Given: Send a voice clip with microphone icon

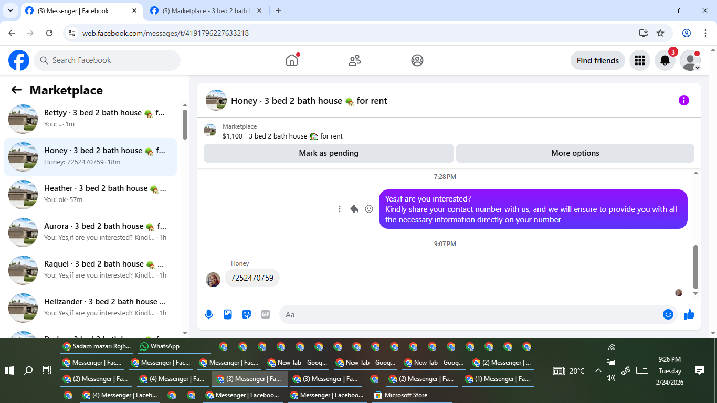Looking at the screenshot, I should pos(209,314).
